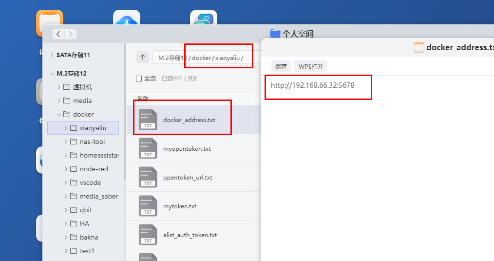Go up one folder level
The image size is (494, 261).
pos(142,57)
